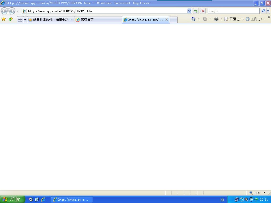Open the 工具(O) menu
Screen dimensions: 271x203
pyautogui.click(x=255, y=19)
